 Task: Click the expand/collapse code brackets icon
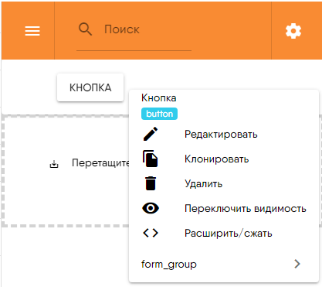coord(151,233)
